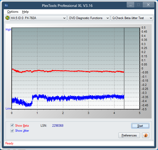Uncheck the Show Beta checkbox

tap(12, 125)
